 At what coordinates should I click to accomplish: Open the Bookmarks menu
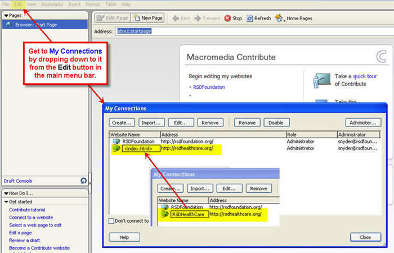click(52, 4)
